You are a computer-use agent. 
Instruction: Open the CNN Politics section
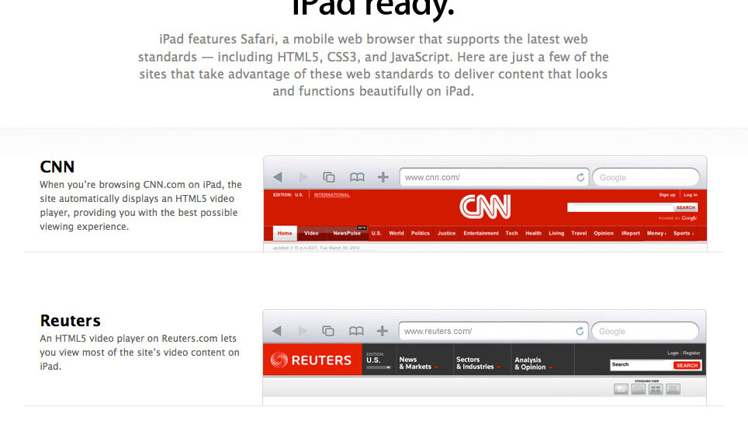tap(421, 233)
